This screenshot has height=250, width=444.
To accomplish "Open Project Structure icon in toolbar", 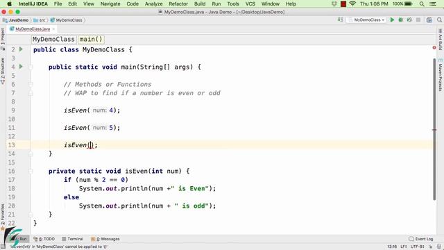I will click(x=429, y=20).
